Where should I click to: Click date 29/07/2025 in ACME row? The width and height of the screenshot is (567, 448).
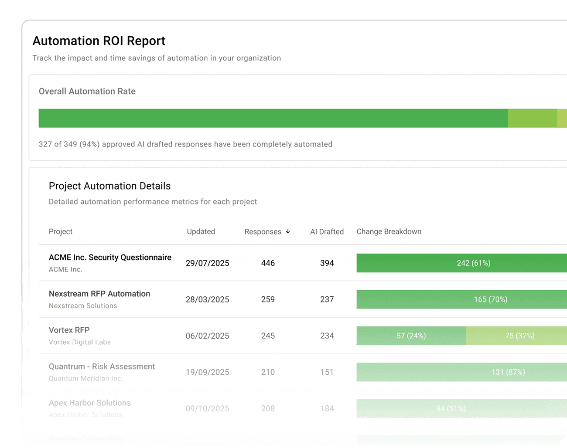[x=208, y=263]
